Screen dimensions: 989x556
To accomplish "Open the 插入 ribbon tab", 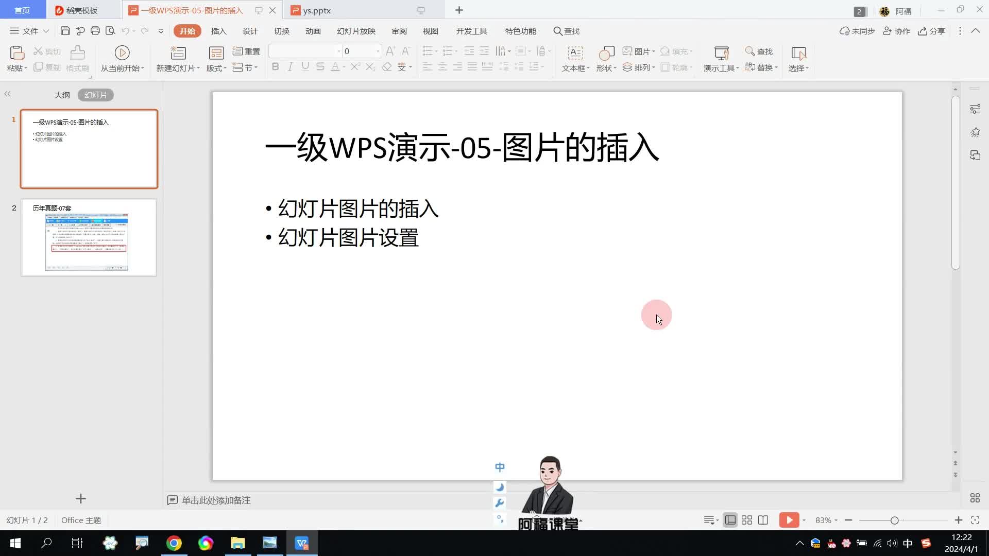I will tap(218, 31).
